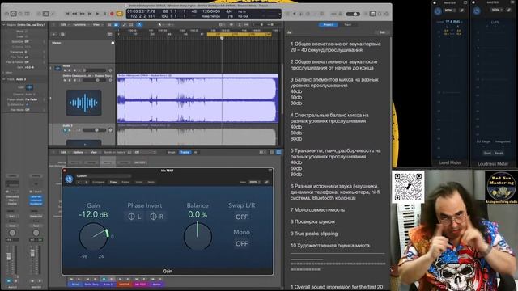518x291 pixels.
Task: Mute the Noise track
Action: coord(65,70)
